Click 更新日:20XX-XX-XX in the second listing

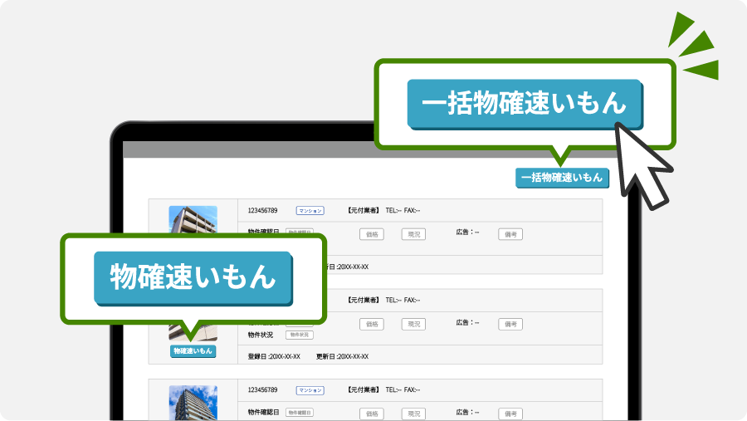pos(342,356)
